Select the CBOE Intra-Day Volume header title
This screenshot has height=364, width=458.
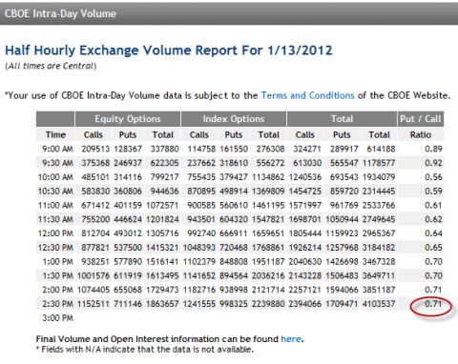pyautogui.click(x=60, y=13)
